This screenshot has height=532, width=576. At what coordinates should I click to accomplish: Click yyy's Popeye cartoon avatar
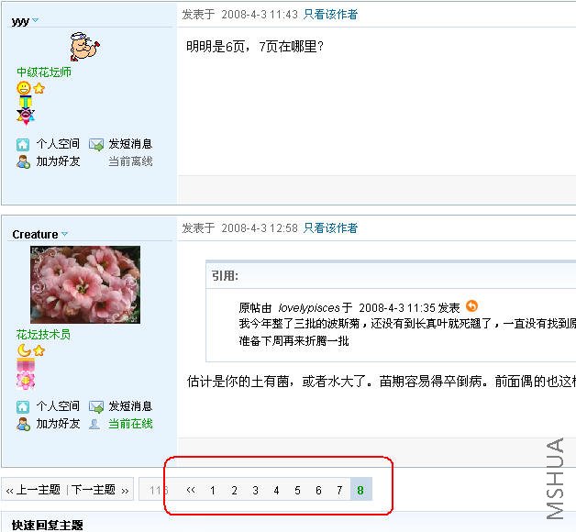85,46
